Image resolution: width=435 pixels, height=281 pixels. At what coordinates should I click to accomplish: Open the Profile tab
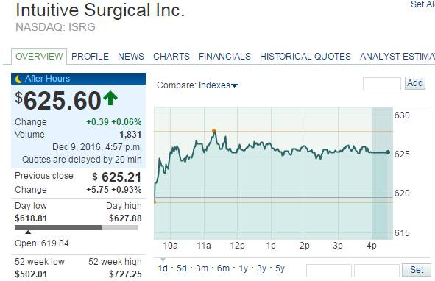[x=90, y=57]
